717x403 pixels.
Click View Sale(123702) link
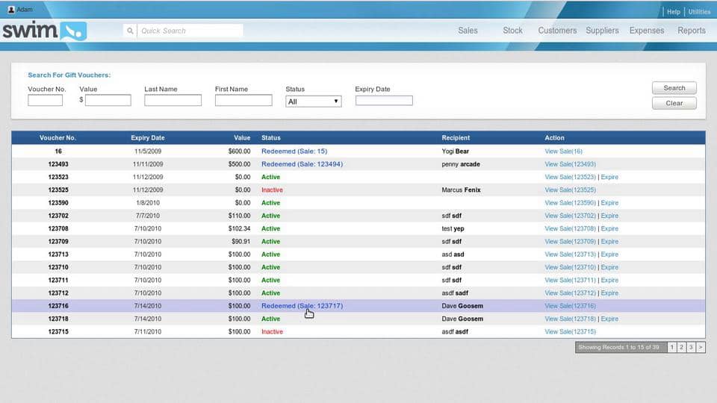coord(570,216)
